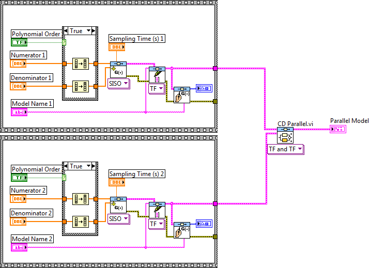This screenshot has height=268, width=370.
Task: Select the Set Names VI above TF selector in top frame
Action: tap(157, 75)
